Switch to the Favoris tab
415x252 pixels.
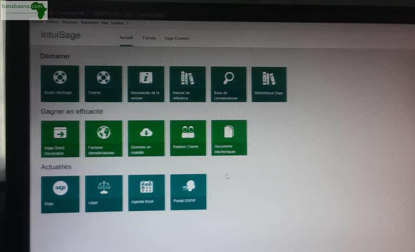149,38
